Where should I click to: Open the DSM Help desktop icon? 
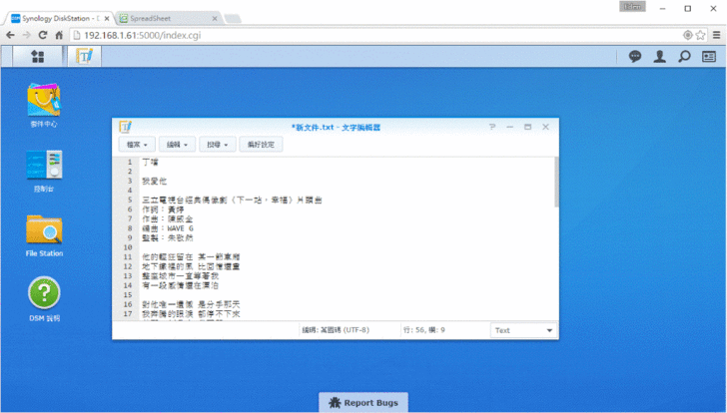coord(44,294)
